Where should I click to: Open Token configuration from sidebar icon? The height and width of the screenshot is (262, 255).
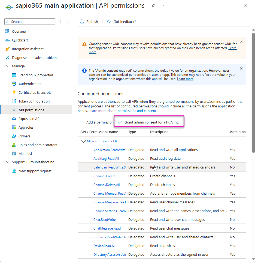pos(14,101)
